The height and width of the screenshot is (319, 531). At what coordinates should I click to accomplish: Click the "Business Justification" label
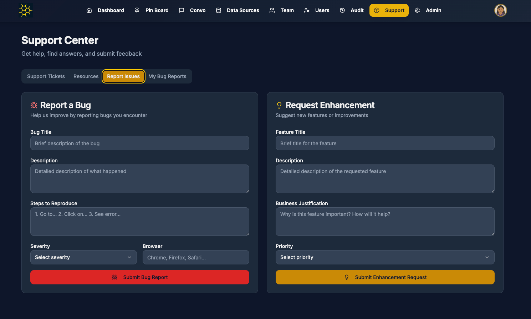click(x=302, y=203)
